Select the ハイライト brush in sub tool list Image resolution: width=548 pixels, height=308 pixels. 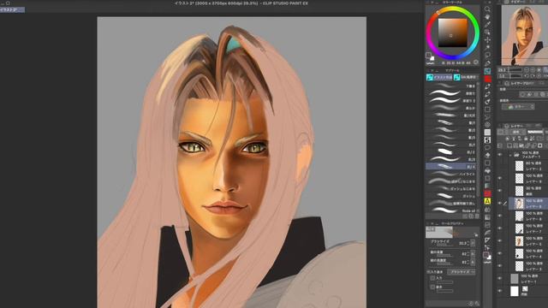451,174
